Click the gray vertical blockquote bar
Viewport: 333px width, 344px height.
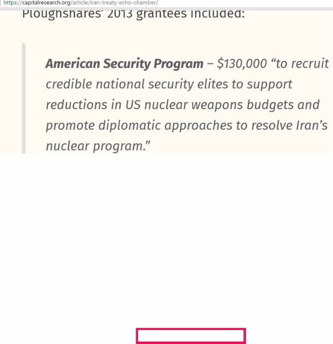[24, 98]
